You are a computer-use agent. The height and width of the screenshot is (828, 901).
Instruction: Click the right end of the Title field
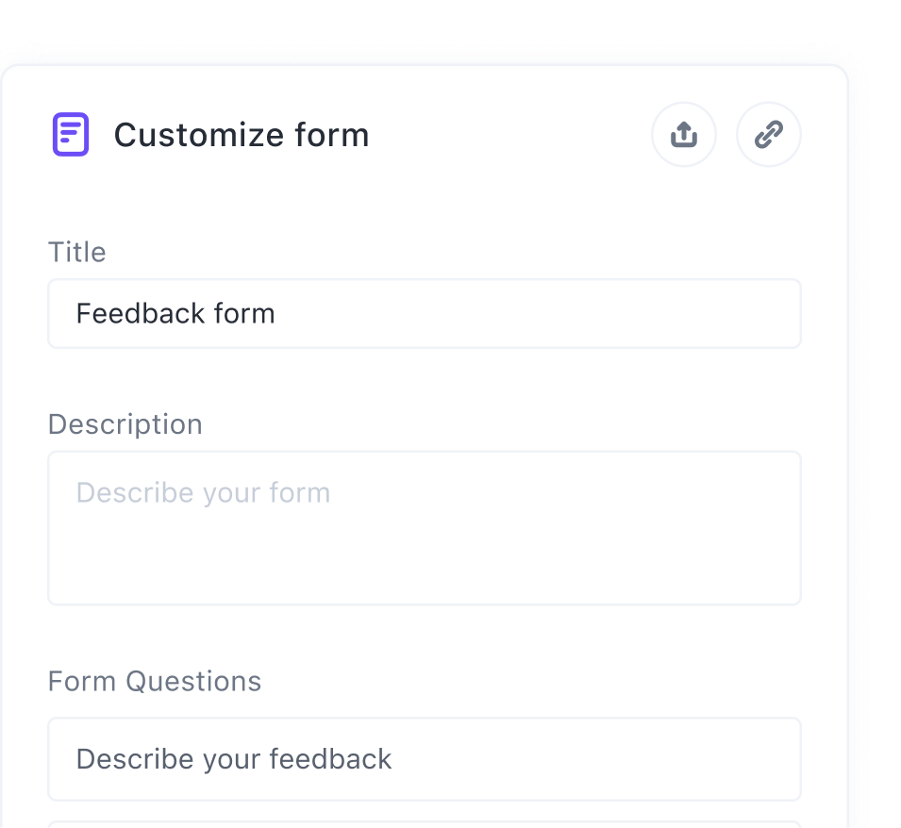(x=774, y=313)
